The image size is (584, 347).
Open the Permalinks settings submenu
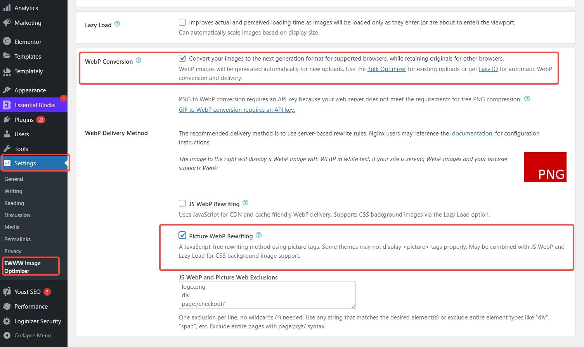click(x=17, y=239)
